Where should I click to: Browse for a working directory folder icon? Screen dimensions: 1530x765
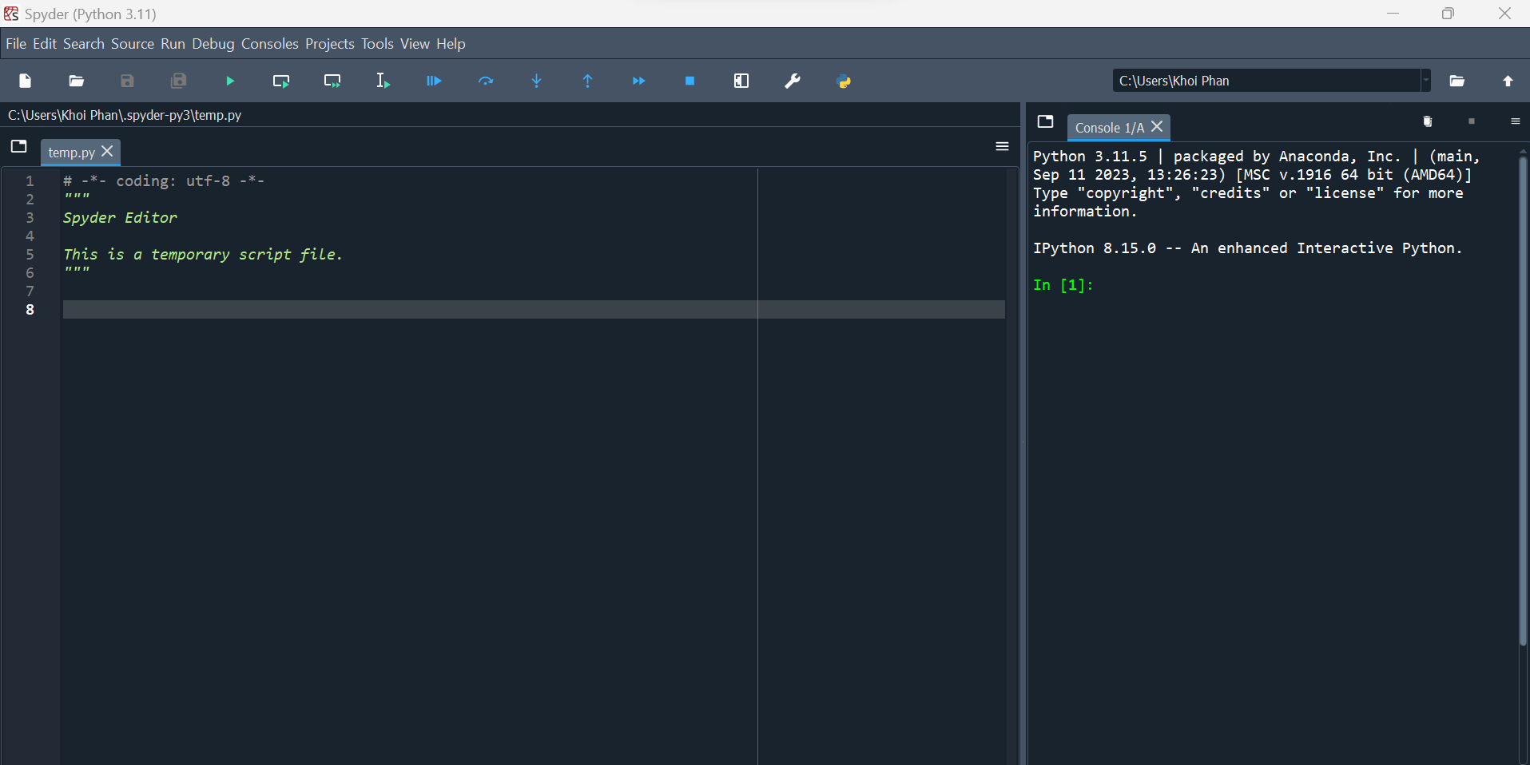1457,81
